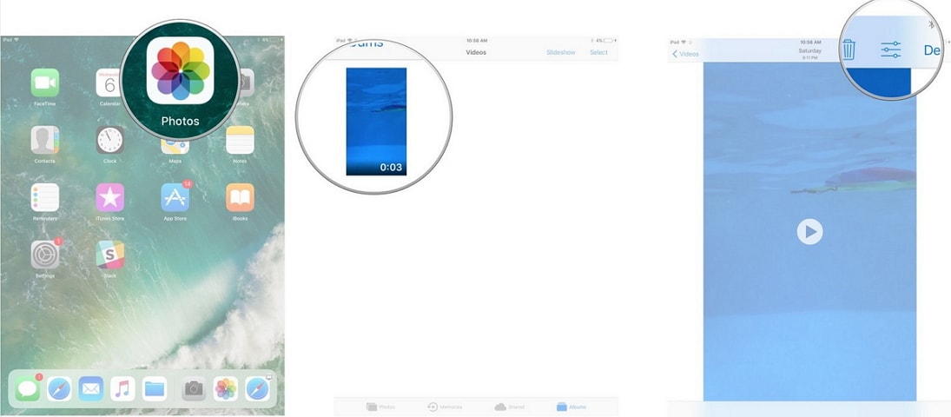
Task: Open the FaceTime app on home screen
Action: pos(45,83)
